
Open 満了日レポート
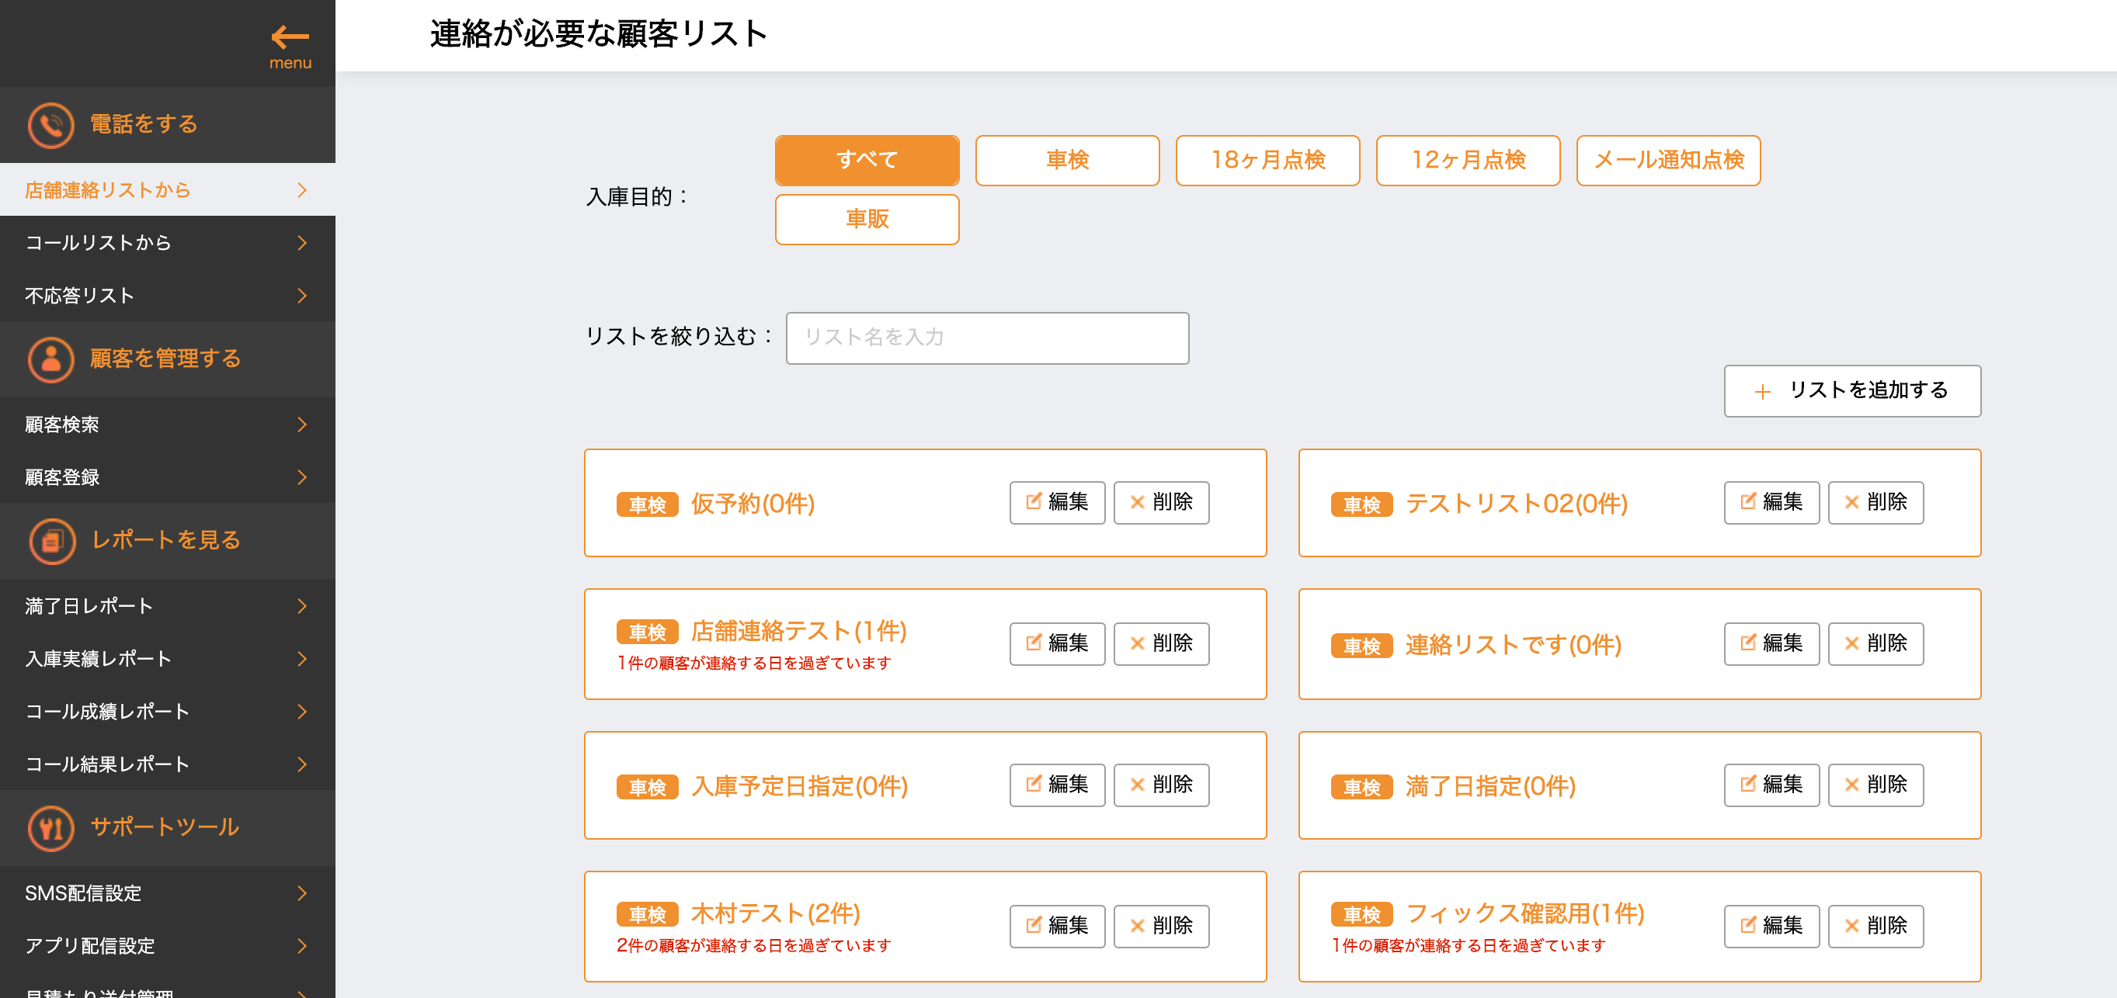point(168,606)
